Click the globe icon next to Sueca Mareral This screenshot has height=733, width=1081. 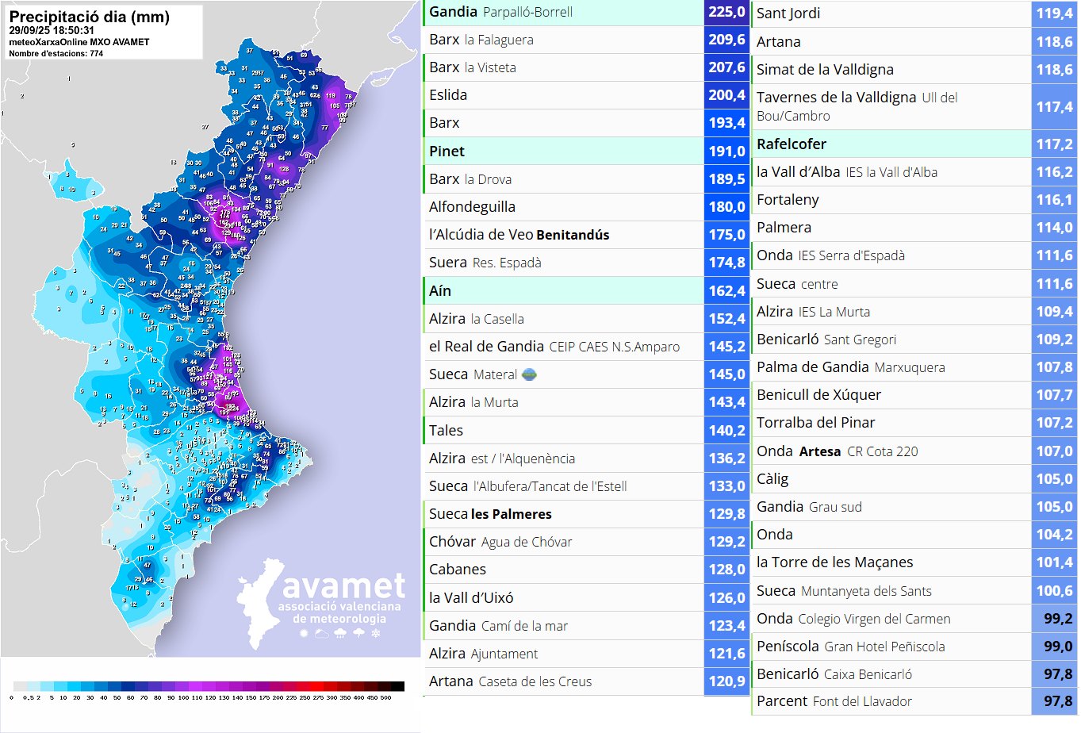tap(529, 374)
